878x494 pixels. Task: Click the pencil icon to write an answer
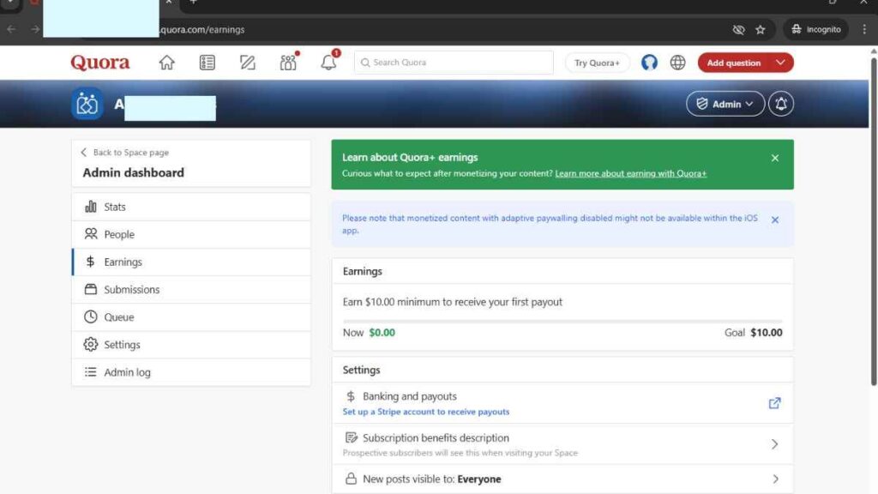coord(247,62)
